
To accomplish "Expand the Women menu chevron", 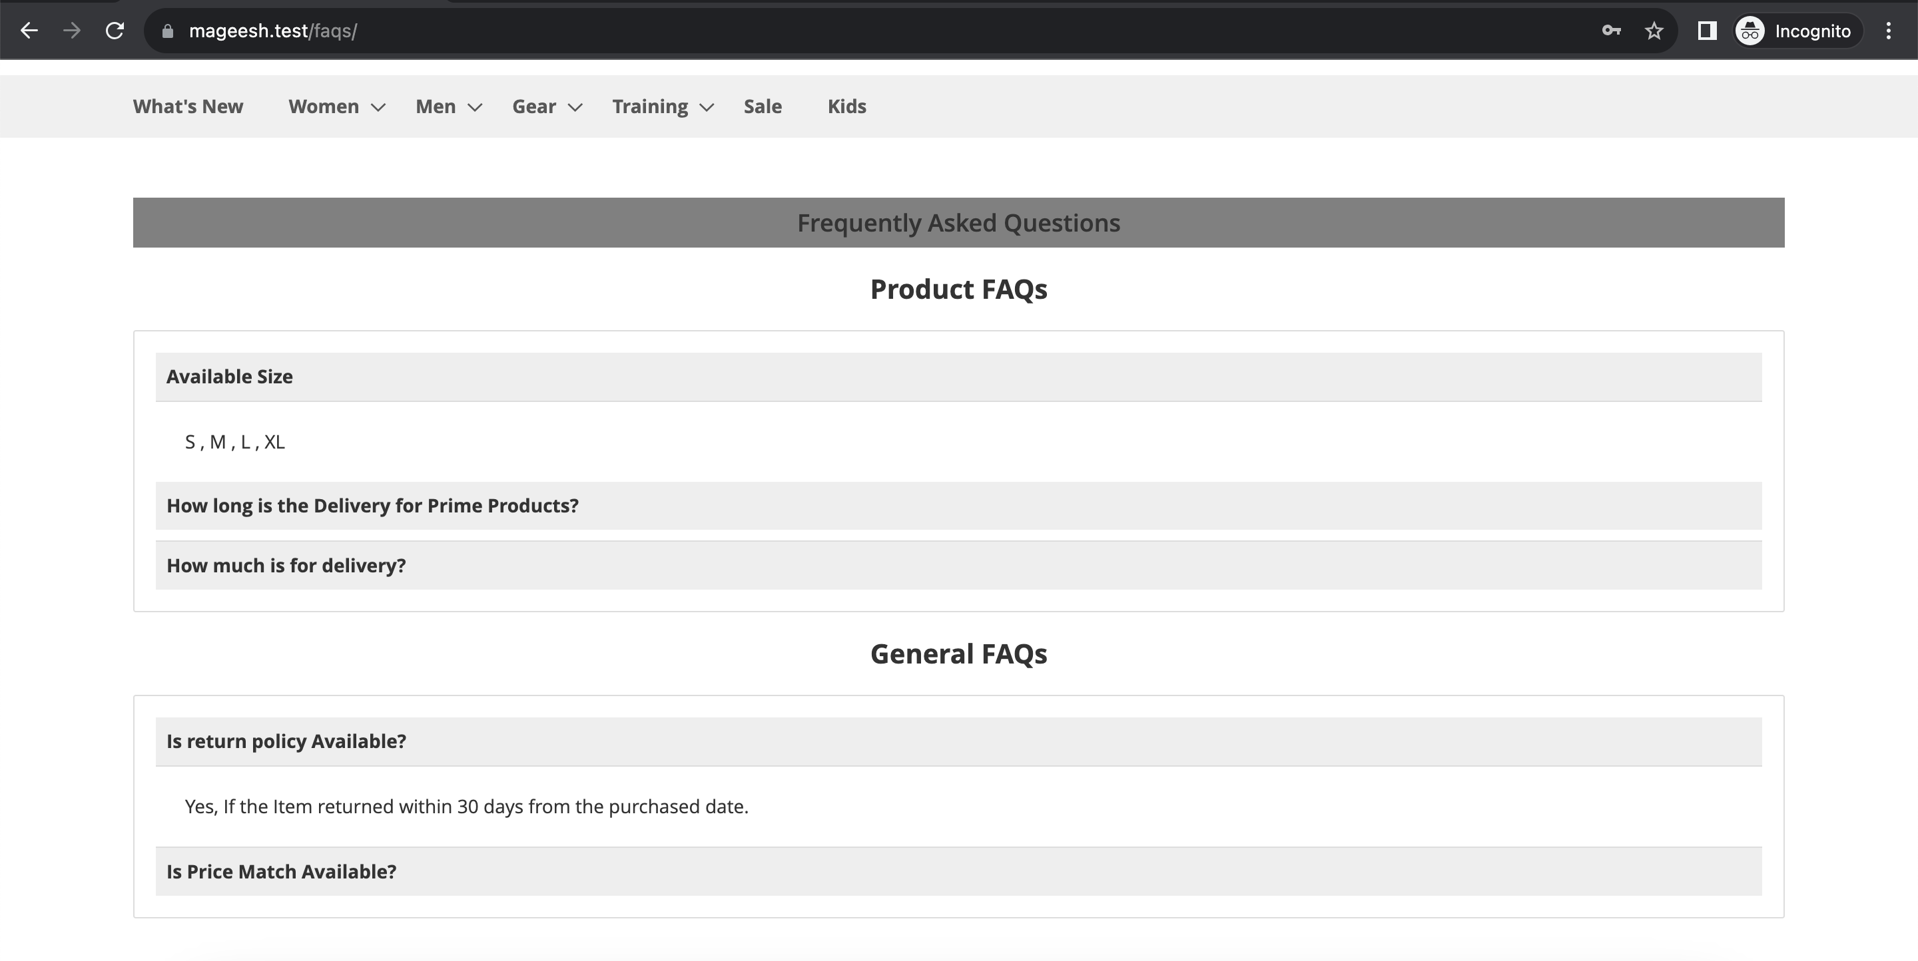I will tap(378, 107).
